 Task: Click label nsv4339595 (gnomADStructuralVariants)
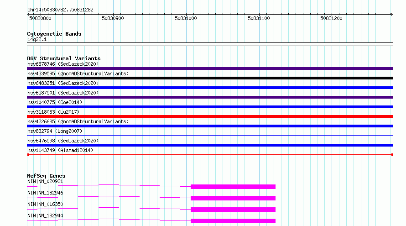78,74
